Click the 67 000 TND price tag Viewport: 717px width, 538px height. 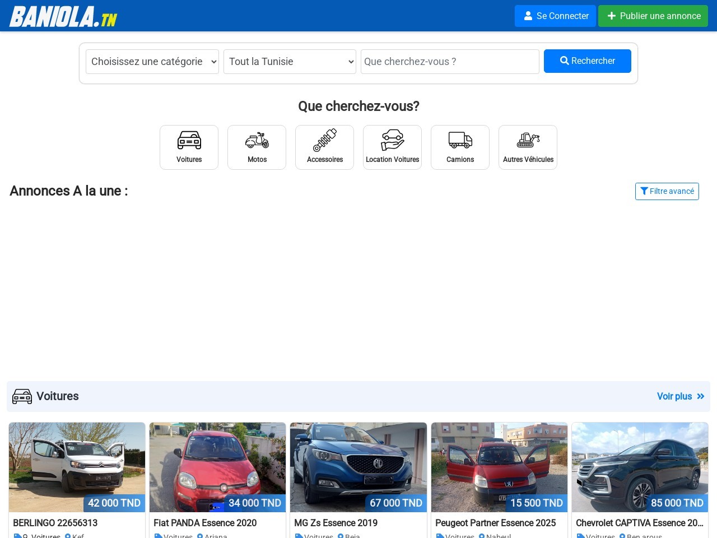tap(396, 503)
